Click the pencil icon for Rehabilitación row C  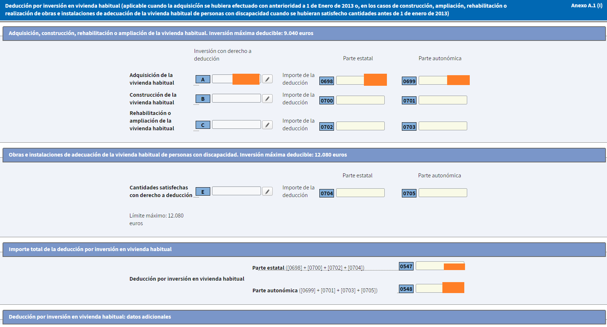pyautogui.click(x=267, y=125)
